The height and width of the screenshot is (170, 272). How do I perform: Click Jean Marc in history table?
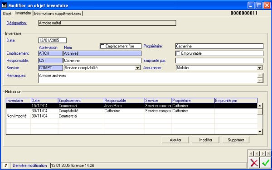113,106
